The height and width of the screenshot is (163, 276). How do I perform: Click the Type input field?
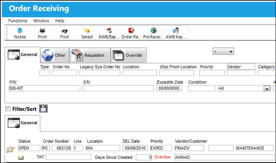click(x=45, y=73)
